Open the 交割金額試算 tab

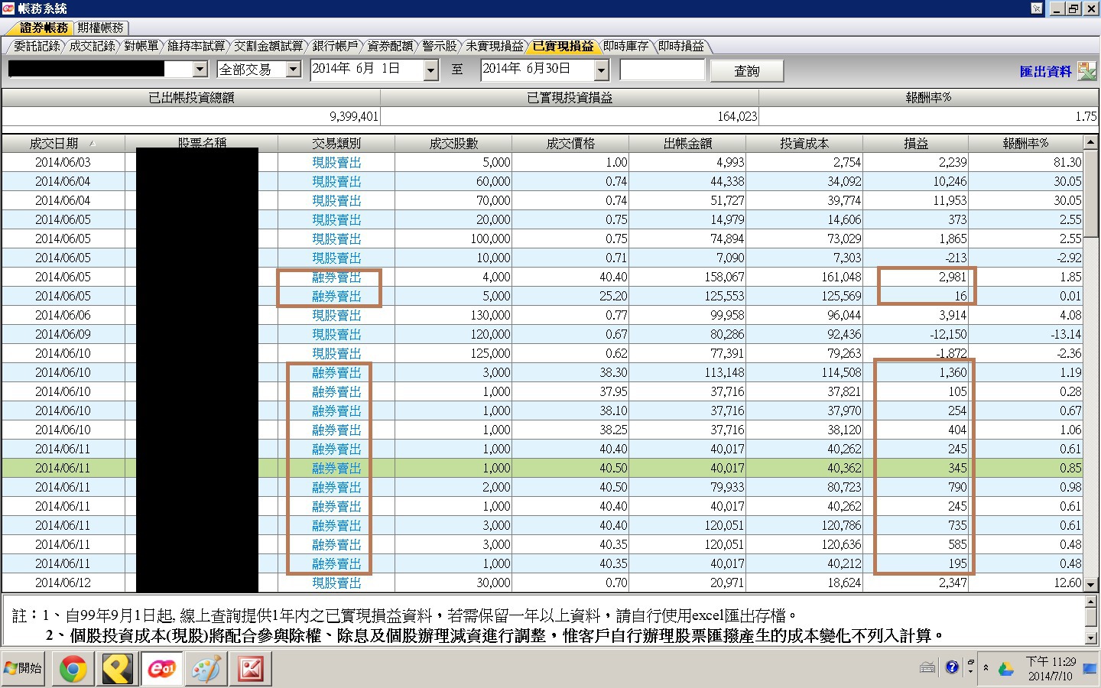point(268,46)
